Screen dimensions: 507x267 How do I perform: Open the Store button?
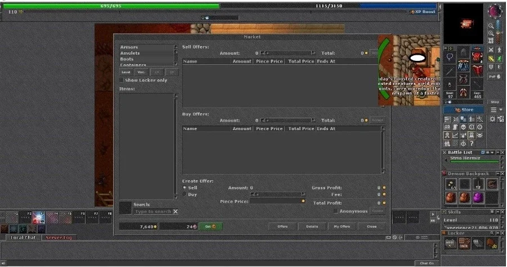pos(464,110)
